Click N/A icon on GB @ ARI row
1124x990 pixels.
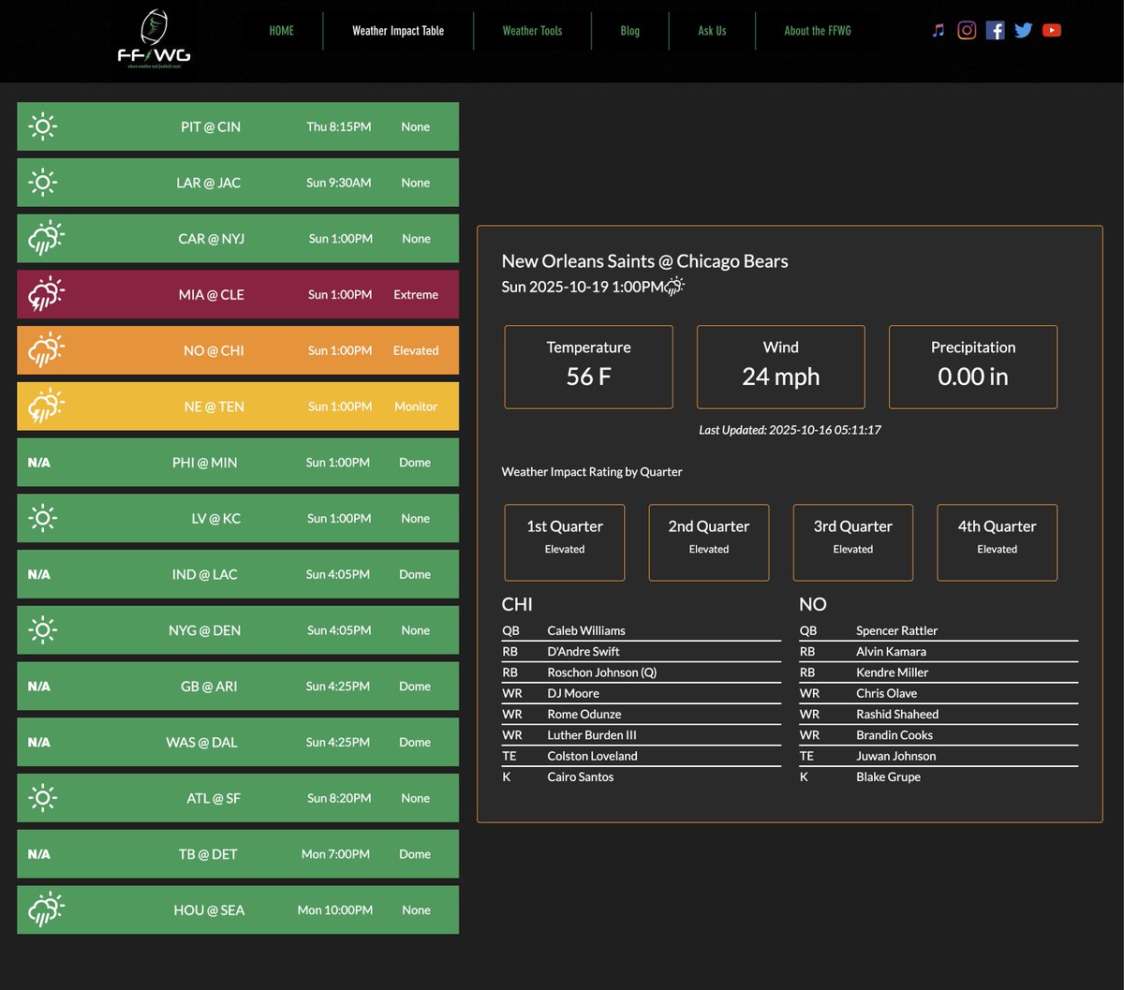(x=39, y=687)
